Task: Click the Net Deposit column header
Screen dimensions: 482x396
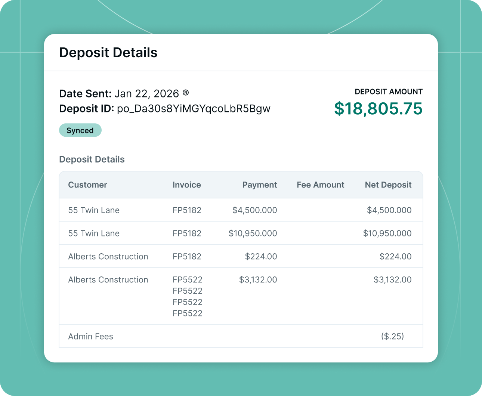Action: (x=388, y=185)
